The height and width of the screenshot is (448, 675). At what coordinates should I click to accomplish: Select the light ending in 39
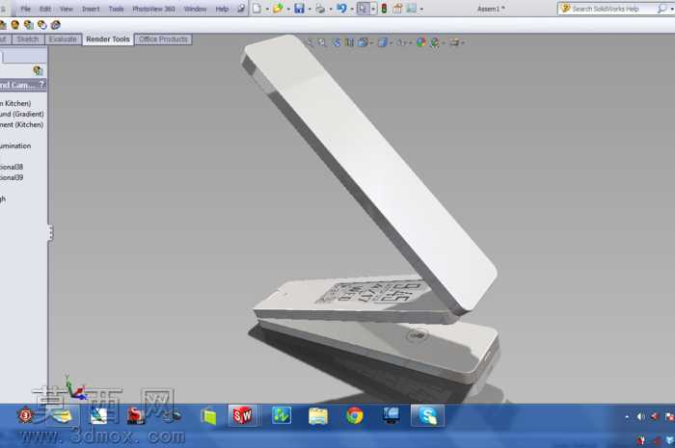[x=12, y=177]
